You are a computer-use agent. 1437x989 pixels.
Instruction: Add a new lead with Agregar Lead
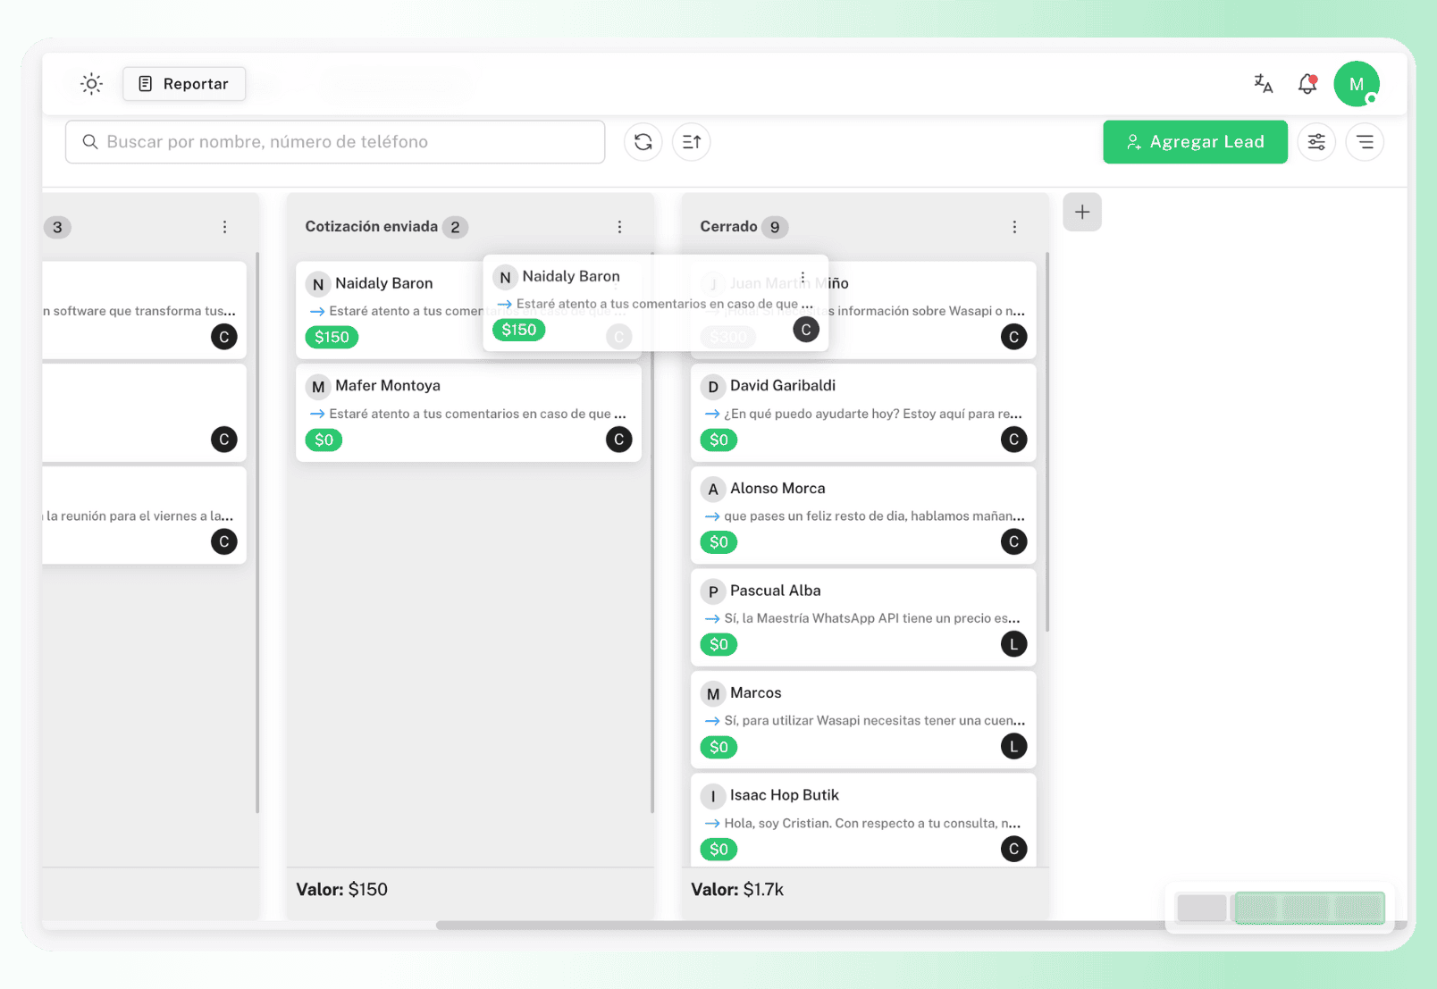(1195, 142)
